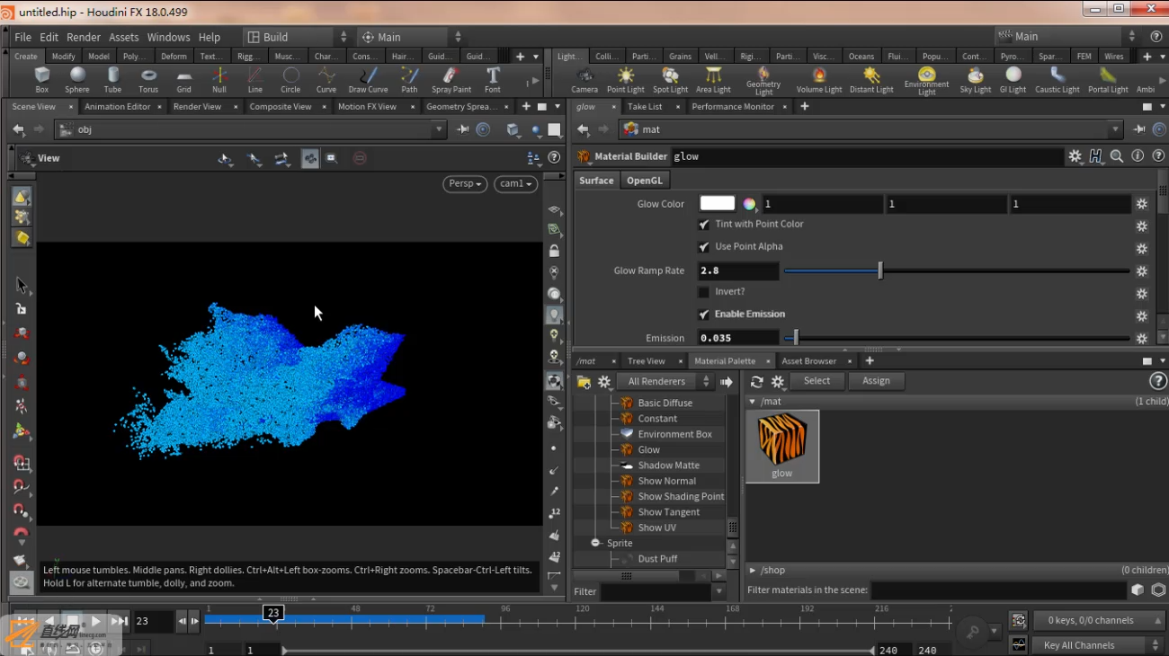
Task: Open the Persp viewport dropdown
Action: [465, 183]
